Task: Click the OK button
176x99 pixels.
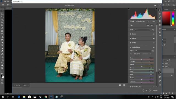Action: pos(147,90)
